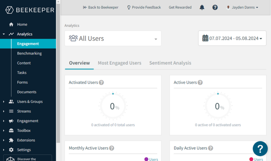
Task: Click Back to Beekeeper link
Action: tap(101, 7)
